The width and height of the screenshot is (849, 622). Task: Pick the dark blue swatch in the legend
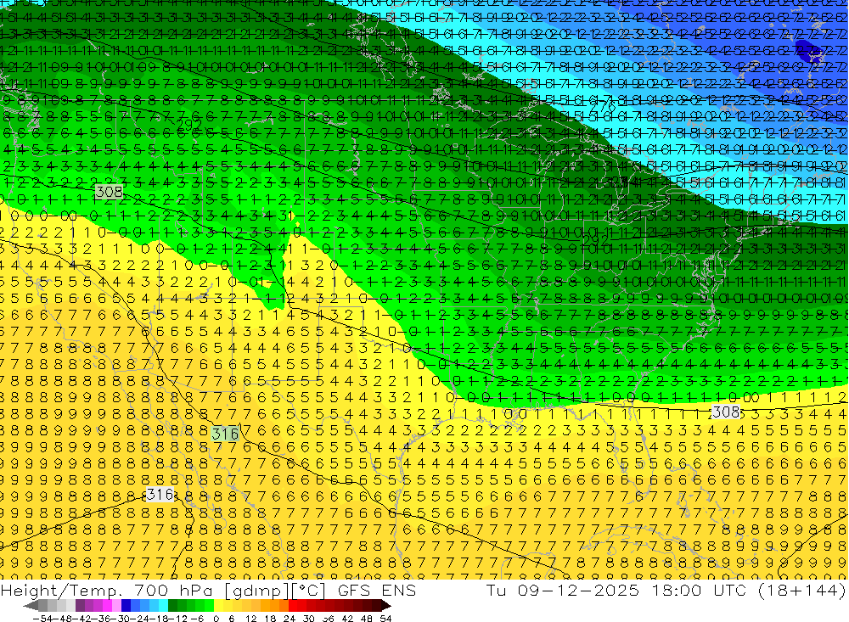126,606
